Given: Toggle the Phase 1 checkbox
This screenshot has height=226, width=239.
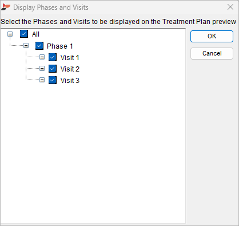Looking at the screenshot, I should click(39, 46).
